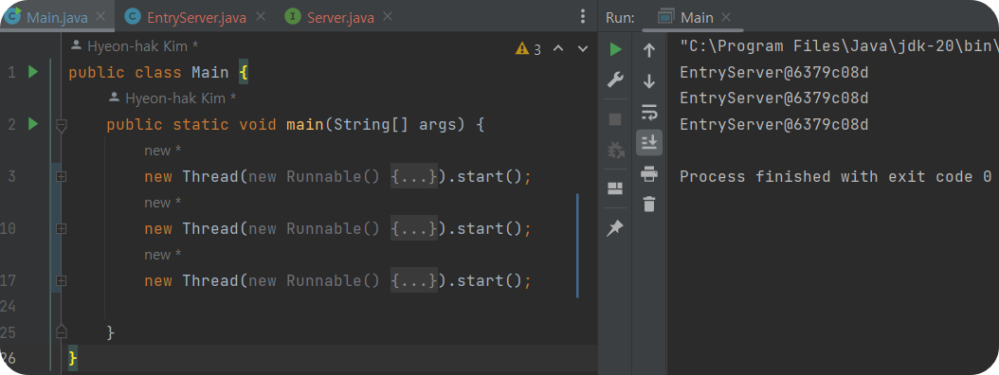Viewport: 999px width, 375px height.
Task: Click the folded {...} placeholder on line 3
Action: 414,176
